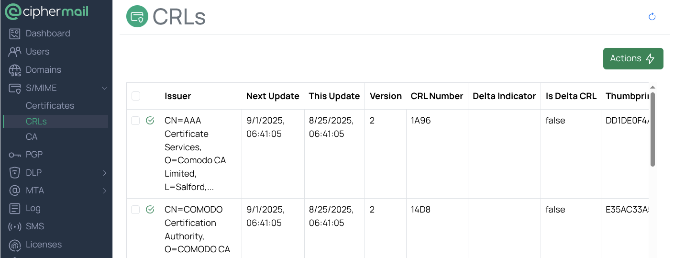Click the DLP shield icon
Screen dimensions: 674x258
[x=15, y=172]
